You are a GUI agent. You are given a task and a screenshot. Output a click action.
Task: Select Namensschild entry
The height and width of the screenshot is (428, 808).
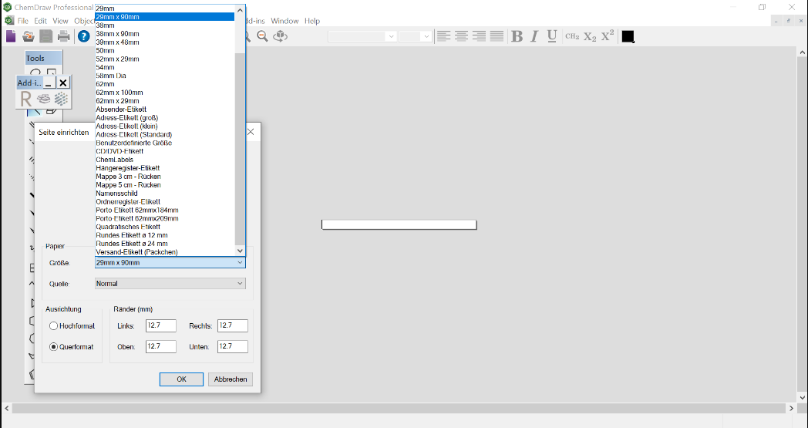tap(165, 194)
